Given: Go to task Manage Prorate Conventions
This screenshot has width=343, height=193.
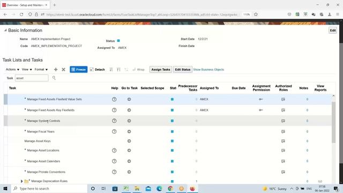Looking at the screenshot, I should [129, 172].
